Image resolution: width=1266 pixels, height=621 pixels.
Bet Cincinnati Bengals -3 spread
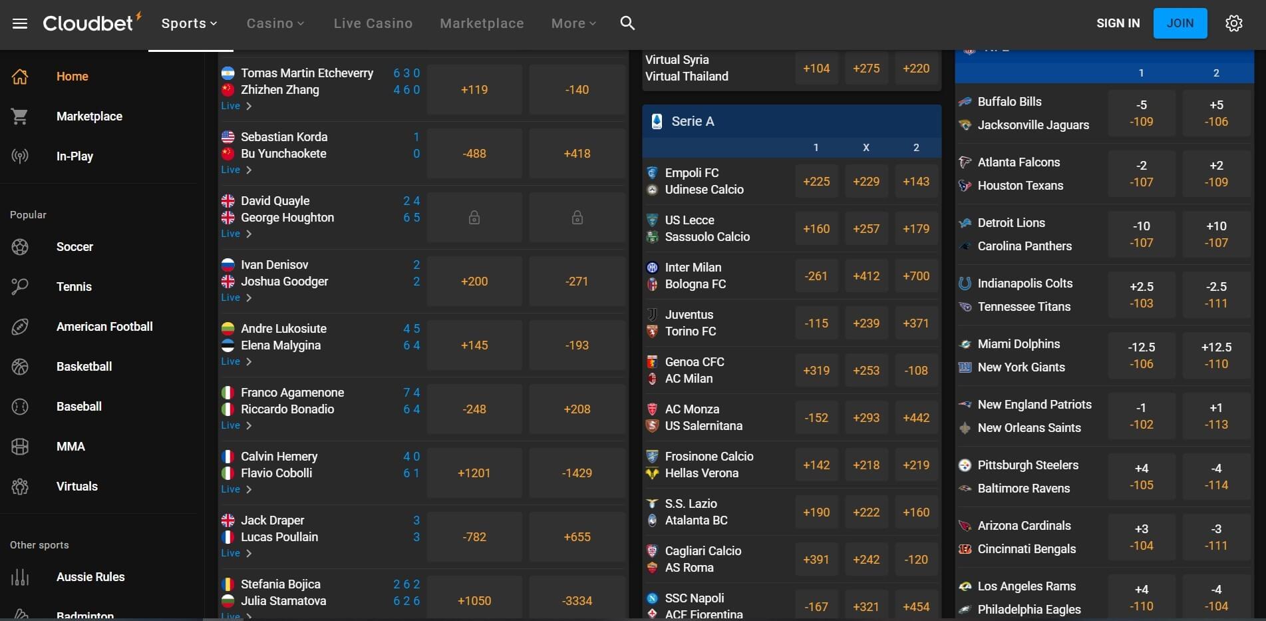[1216, 538]
